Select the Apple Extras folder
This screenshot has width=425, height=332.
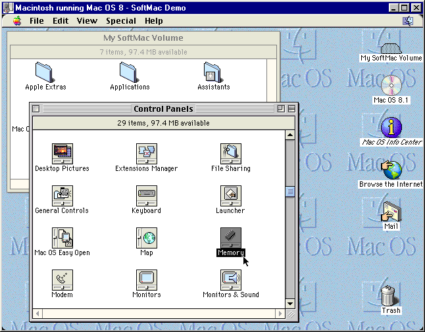coord(45,72)
